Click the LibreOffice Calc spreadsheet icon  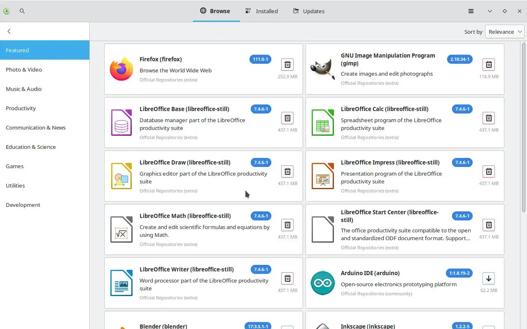coord(323,123)
